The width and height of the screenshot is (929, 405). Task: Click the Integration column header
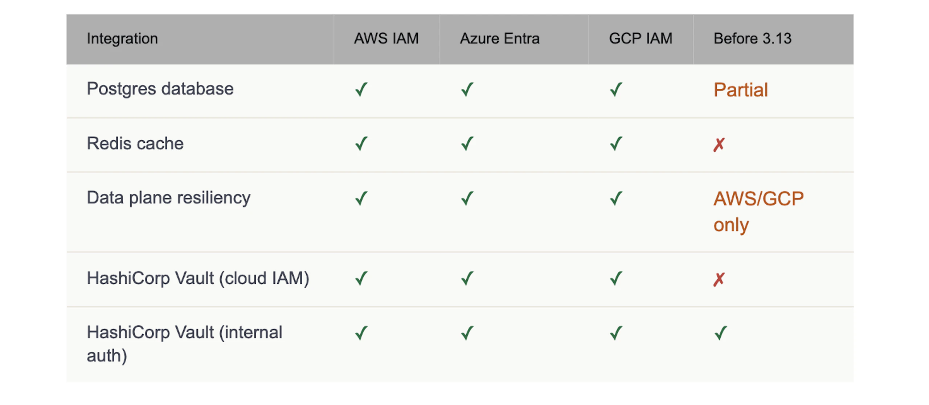click(122, 39)
